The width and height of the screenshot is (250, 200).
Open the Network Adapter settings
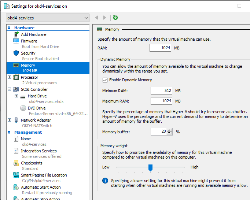36,120
